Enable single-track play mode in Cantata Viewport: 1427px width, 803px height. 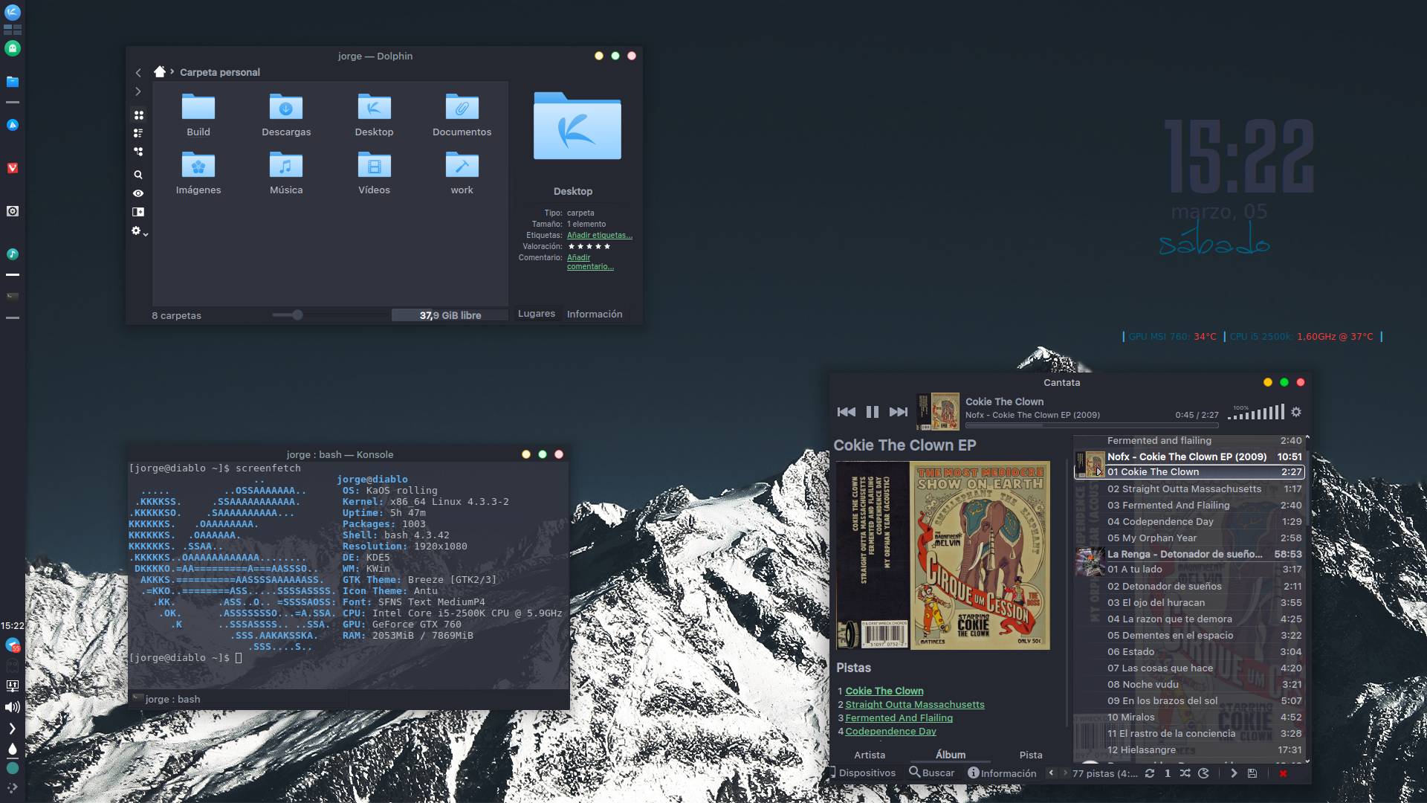[x=1167, y=773]
